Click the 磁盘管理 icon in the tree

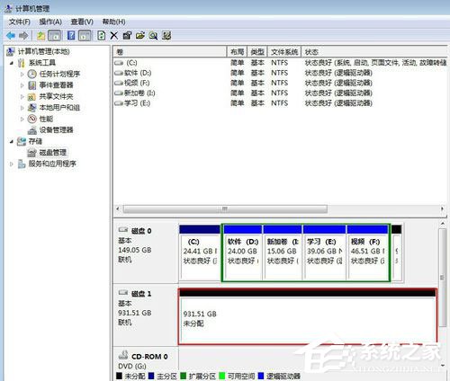[x=31, y=153]
